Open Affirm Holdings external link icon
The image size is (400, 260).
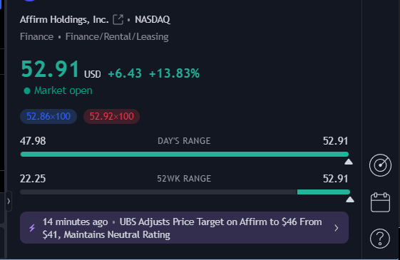pyautogui.click(x=118, y=20)
